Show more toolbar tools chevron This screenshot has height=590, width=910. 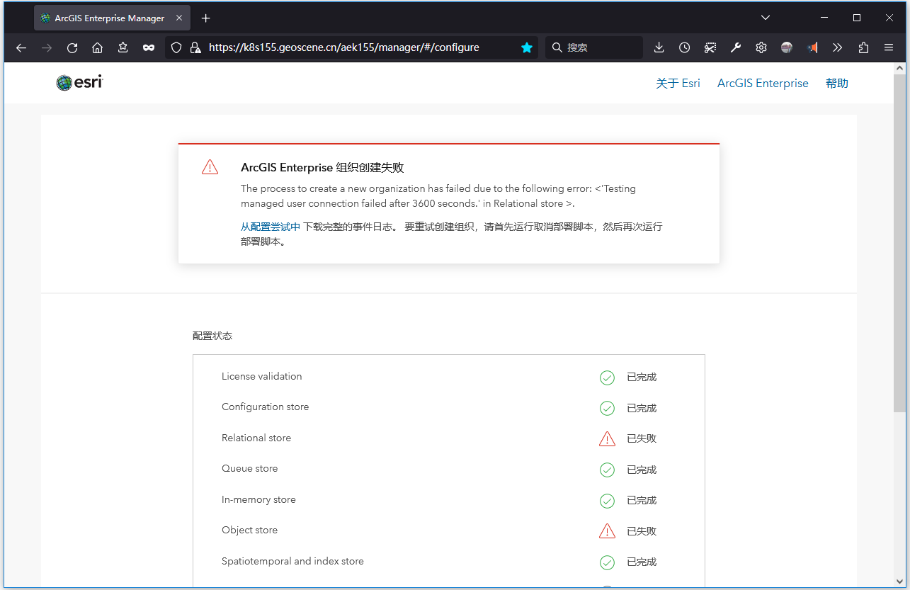pos(838,47)
